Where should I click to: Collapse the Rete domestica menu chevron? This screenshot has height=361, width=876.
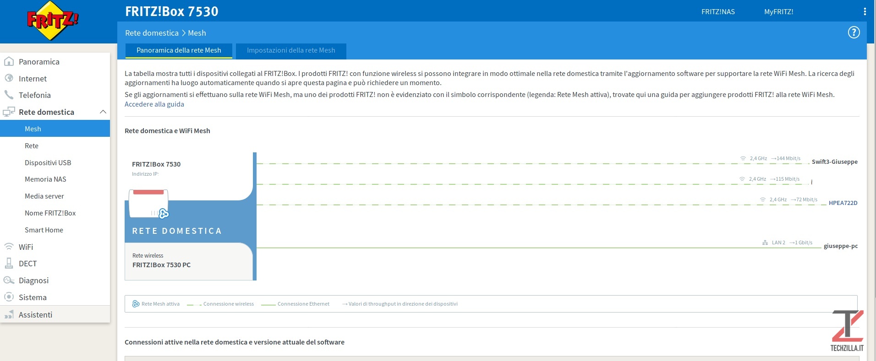pyautogui.click(x=103, y=112)
